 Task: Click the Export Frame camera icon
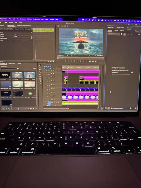(96, 61)
